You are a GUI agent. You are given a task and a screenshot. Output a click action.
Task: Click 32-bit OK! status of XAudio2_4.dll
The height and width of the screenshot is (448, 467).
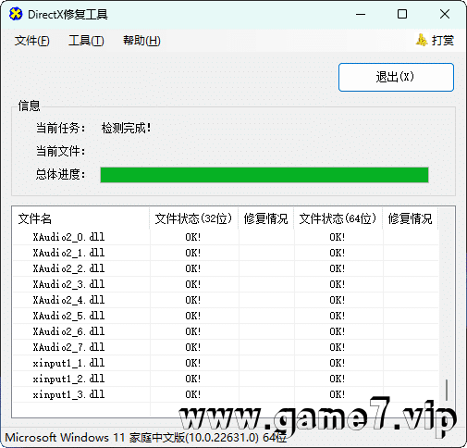193,300
